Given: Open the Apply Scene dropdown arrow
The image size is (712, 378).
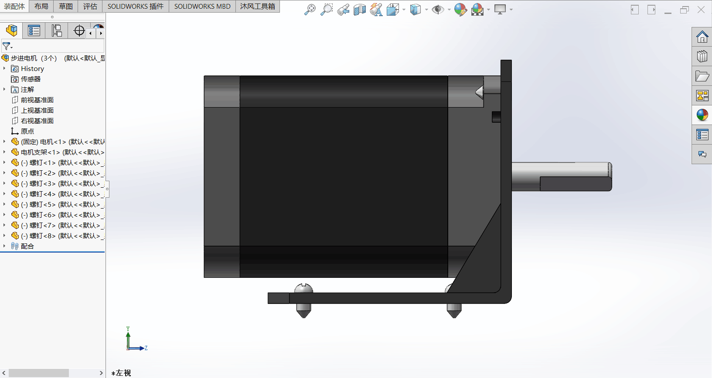Looking at the screenshot, I should (x=488, y=10).
